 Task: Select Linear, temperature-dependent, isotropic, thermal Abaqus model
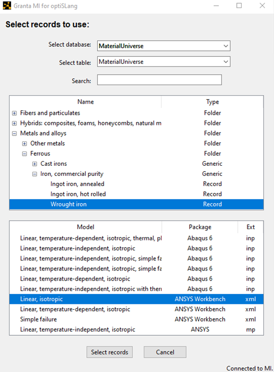tap(136, 238)
